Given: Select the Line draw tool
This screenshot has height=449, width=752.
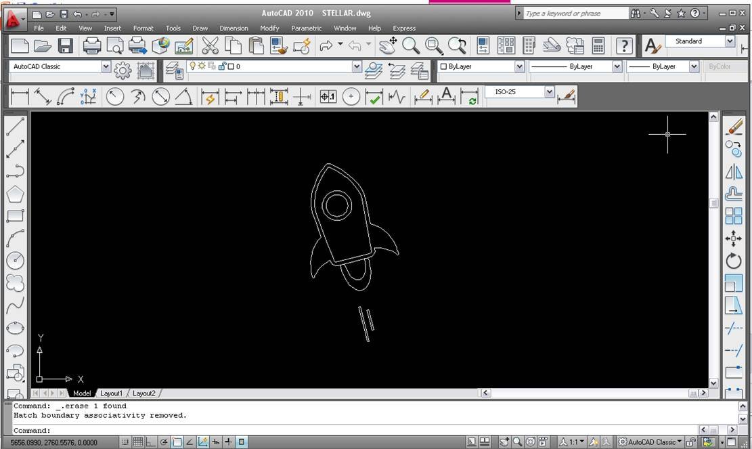Looking at the screenshot, I should click(x=16, y=127).
